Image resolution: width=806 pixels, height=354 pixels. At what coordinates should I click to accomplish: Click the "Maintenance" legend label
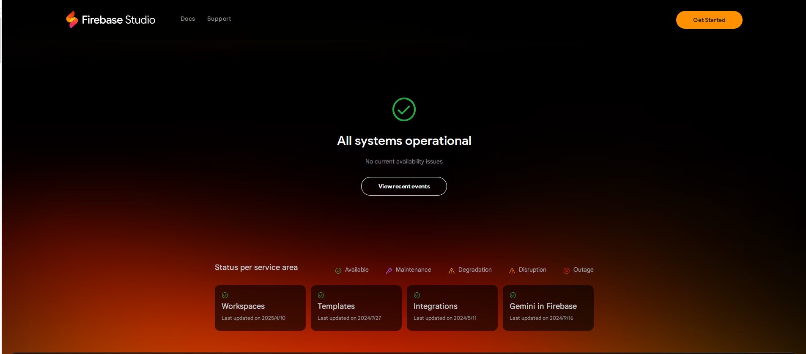(x=414, y=270)
